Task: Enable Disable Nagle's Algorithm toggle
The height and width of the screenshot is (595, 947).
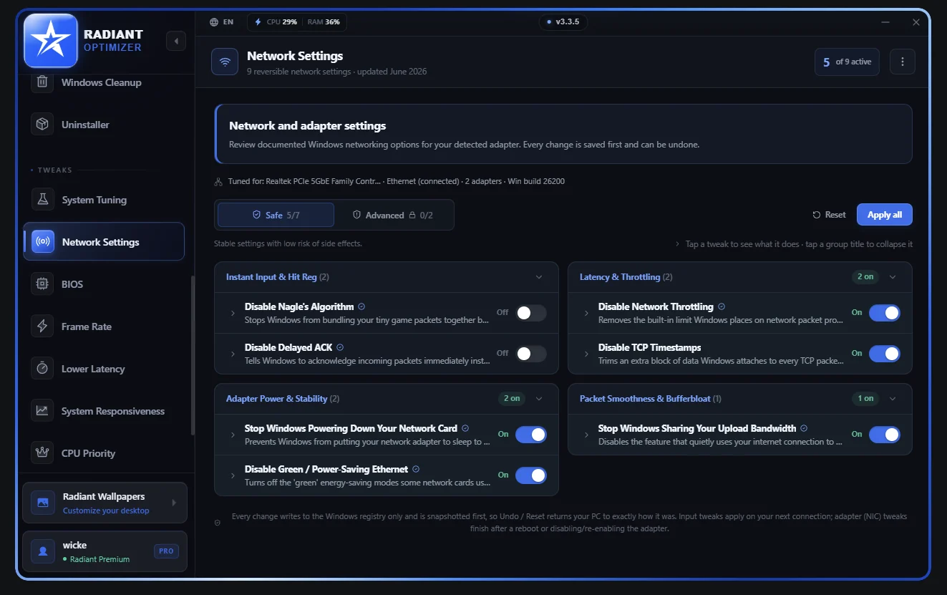Action: click(x=531, y=313)
